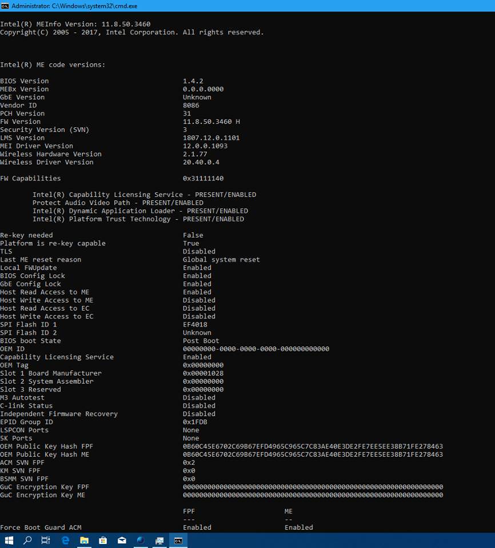The height and width of the screenshot is (548, 495).
Task: Select the ACM SVN FPF value 0x2
Action: click(x=189, y=462)
